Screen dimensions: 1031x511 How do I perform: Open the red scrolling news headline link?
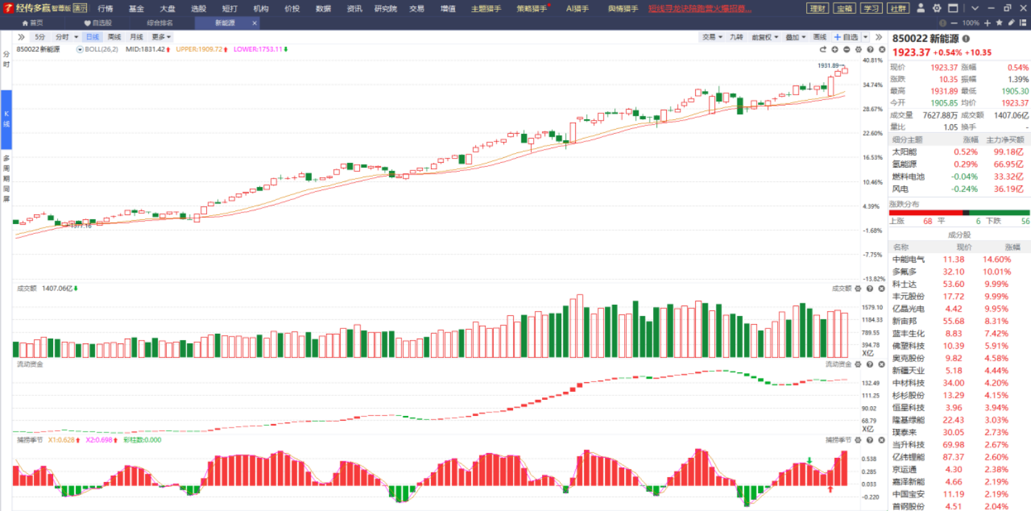(x=700, y=8)
